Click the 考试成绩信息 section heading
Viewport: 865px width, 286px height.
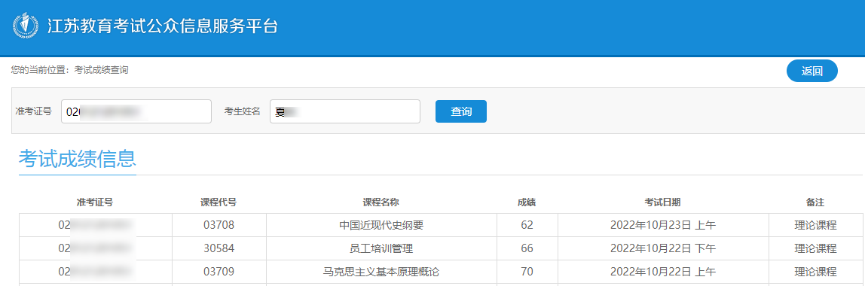(77, 159)
